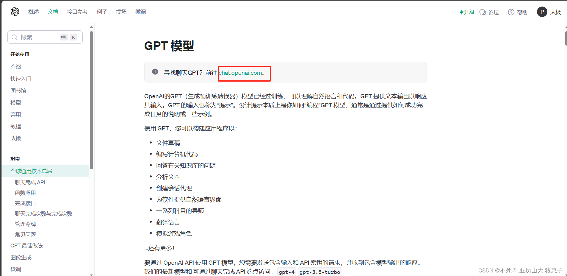Open GPT 最佳做法 in the sidebar
Screen dimensions: 567x276
(26, 246)
